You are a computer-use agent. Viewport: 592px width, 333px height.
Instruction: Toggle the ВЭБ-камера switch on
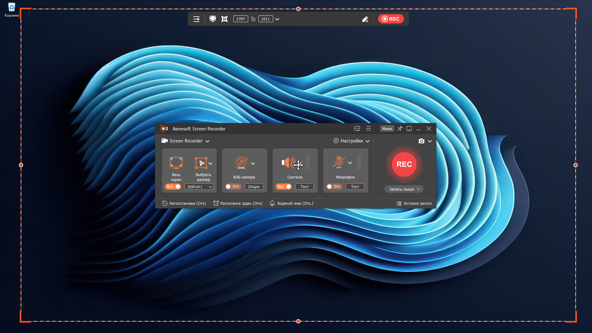pyautogui.click(x=232, y=187)
